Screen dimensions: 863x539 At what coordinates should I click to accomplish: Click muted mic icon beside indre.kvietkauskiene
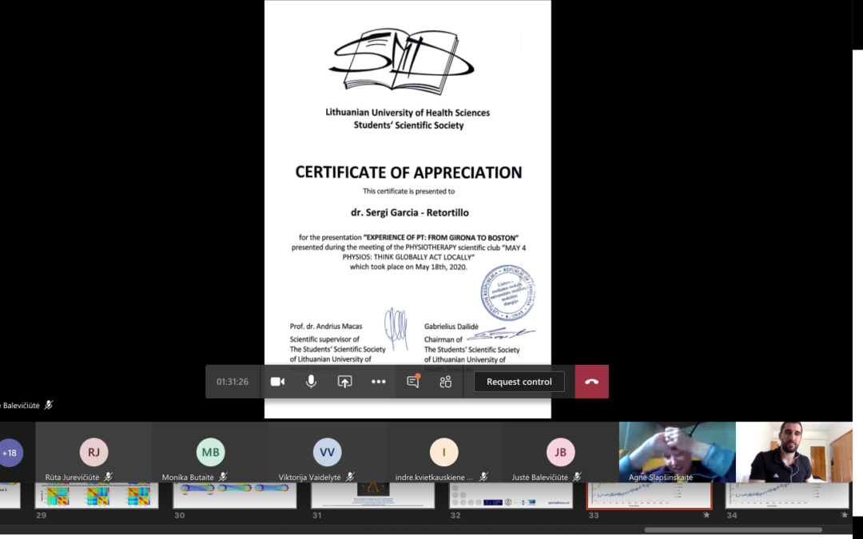tap(483, 477)
